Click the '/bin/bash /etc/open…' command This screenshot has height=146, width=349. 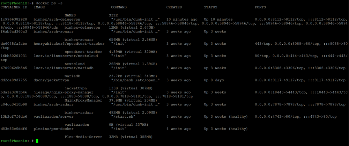click(x=135, y=80)
